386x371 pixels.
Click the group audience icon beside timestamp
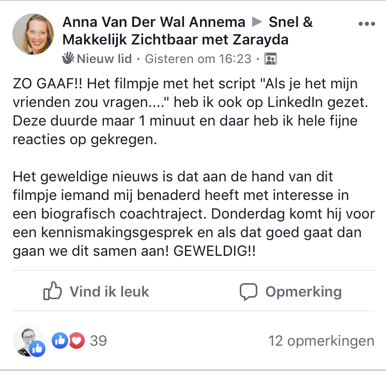(x=270, y=59)
